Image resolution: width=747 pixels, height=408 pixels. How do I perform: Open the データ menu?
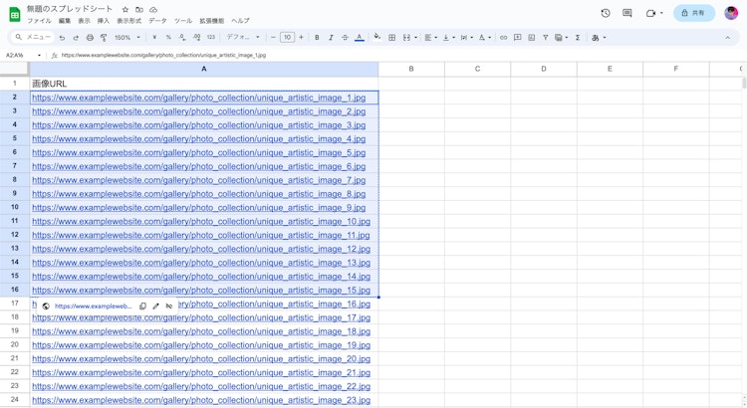coord(157,21)
